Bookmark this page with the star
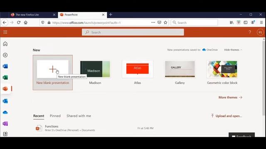Image resolution: width=266 pixels, height=149 pixels. 165,22
